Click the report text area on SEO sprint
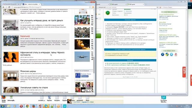 click(x=130, y=85)
